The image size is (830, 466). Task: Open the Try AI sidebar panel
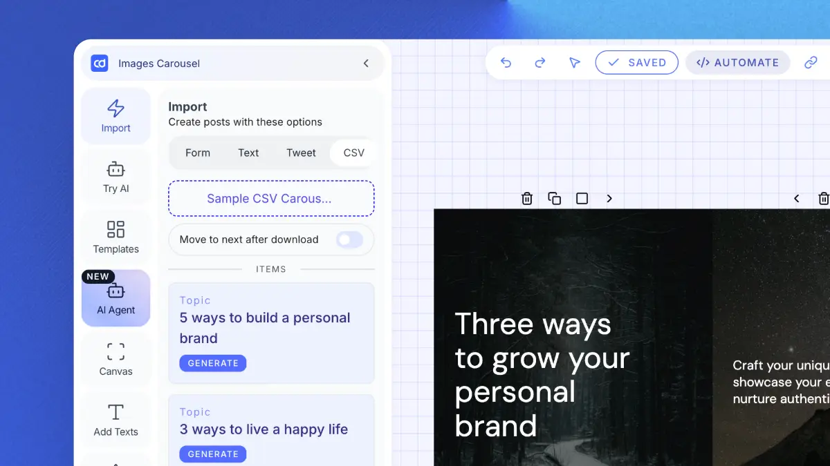pyautogui.click(x=116, y=177)
